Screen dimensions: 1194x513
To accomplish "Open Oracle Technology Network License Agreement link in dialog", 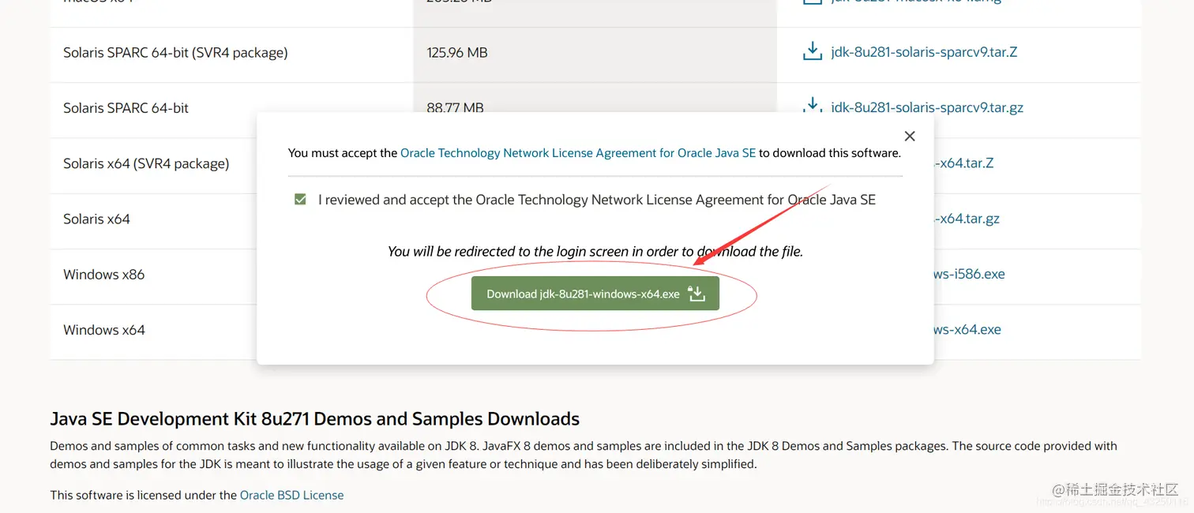I will click(x=578, y=153).
